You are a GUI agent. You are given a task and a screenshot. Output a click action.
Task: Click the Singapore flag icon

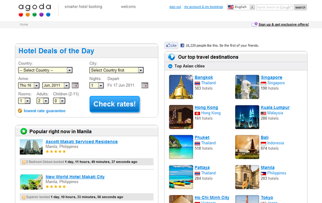264,83
